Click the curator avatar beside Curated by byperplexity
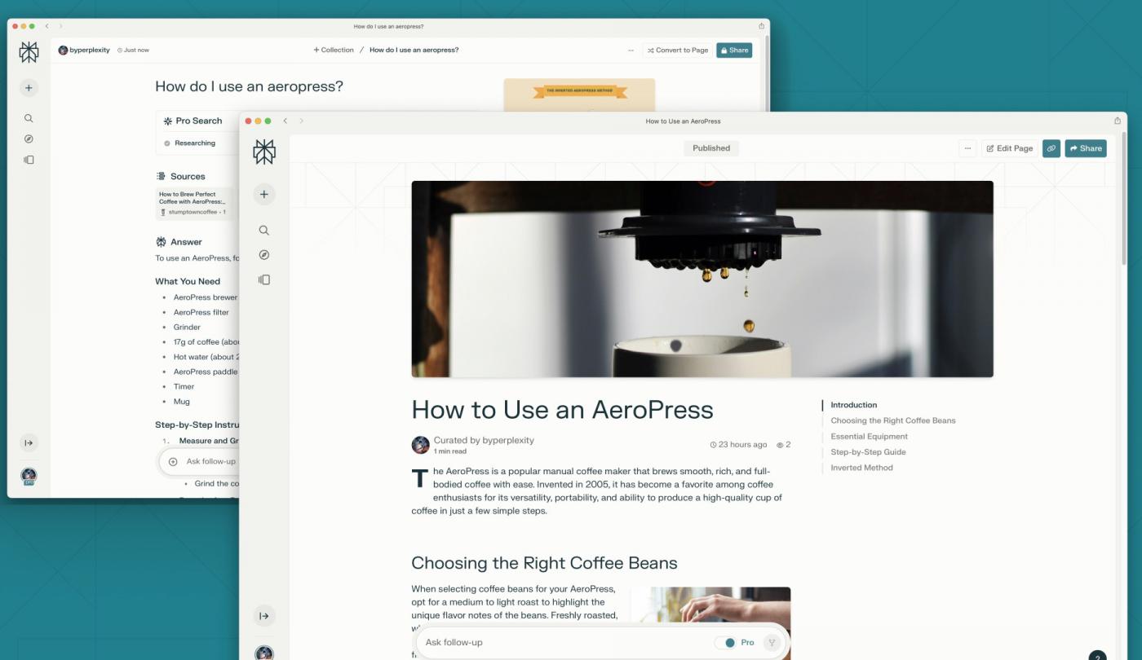The image size is (1142, 660). 421,445
